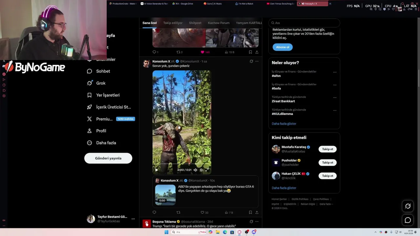Open options for #altın trend

(335, 72)
